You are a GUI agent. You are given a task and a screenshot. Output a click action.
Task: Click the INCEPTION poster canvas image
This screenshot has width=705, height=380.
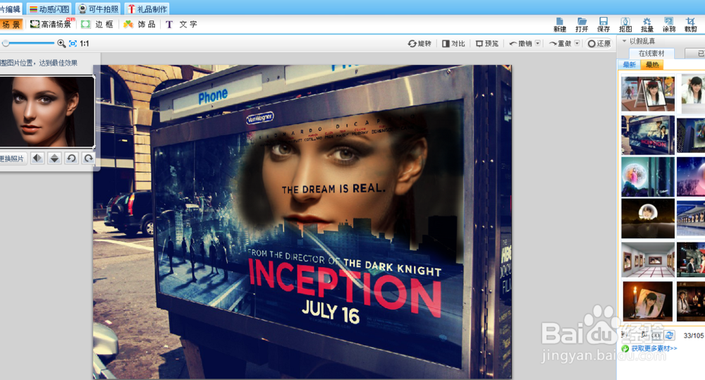302,222
